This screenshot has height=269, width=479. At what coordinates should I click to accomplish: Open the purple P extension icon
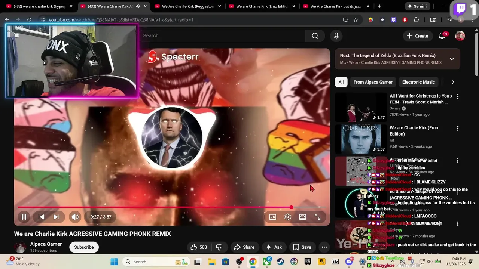[394, 20]
